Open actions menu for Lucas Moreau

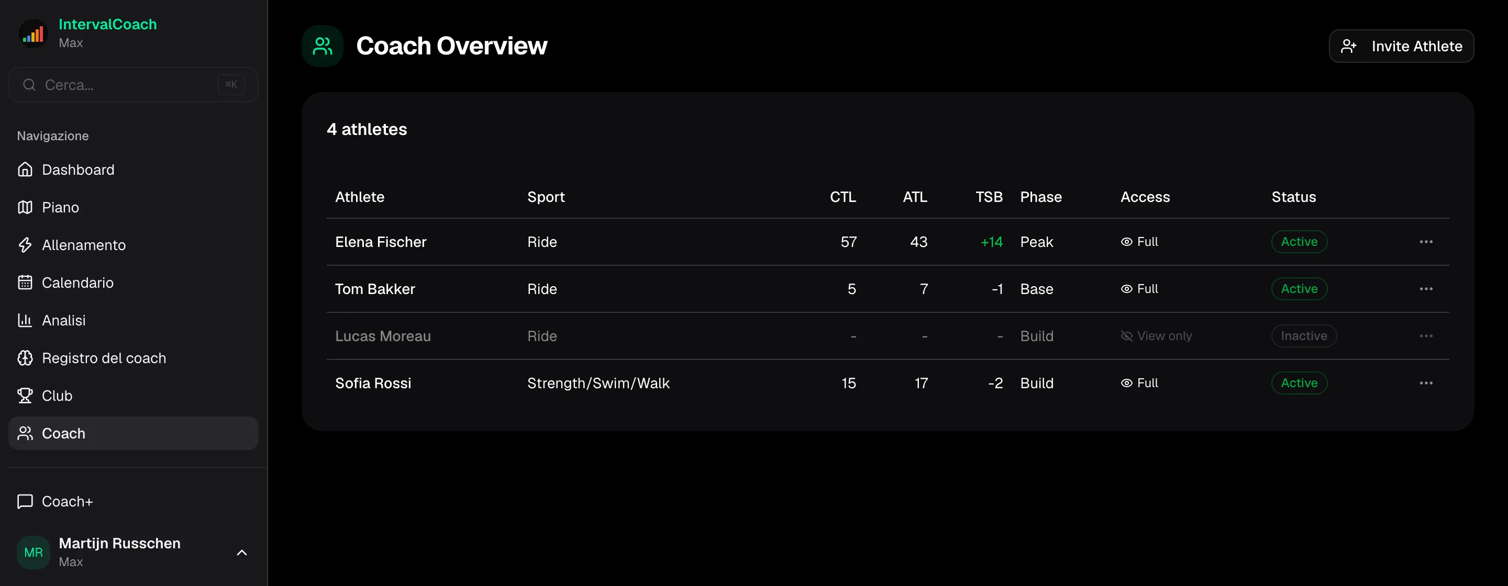[x=1426, y=336]
